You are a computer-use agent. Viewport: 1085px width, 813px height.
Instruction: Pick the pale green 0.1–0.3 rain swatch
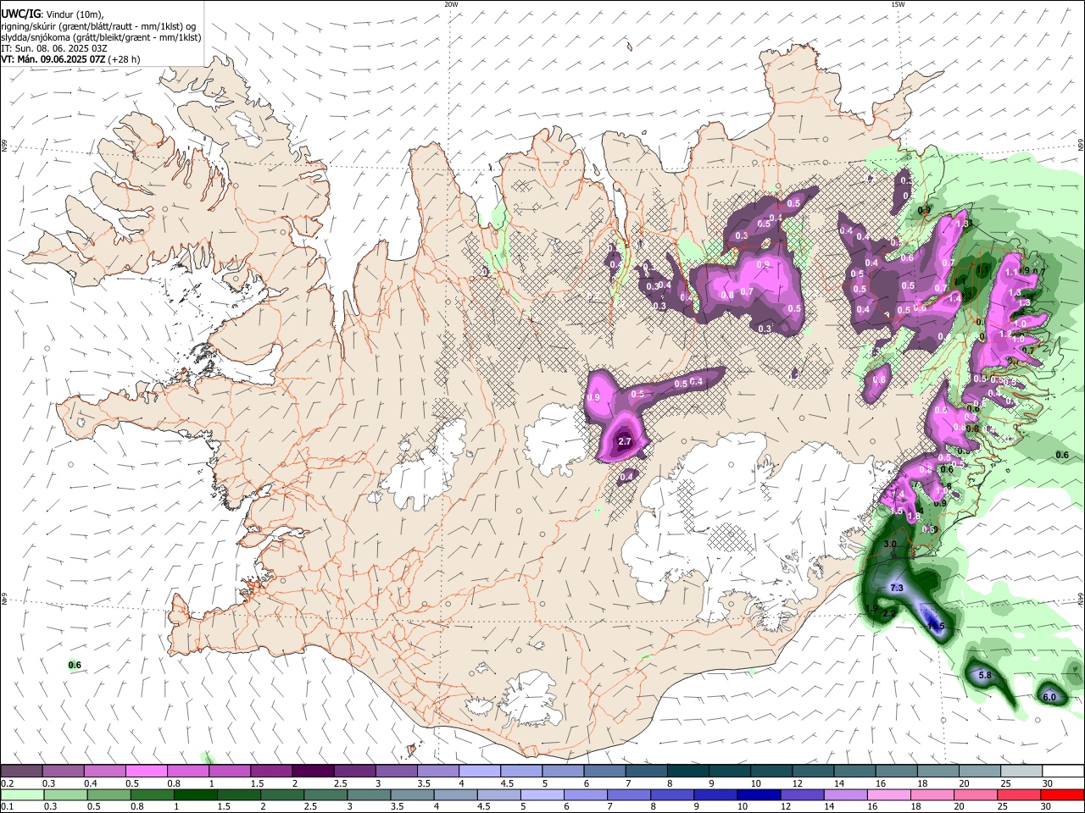(x=22, y=794)
